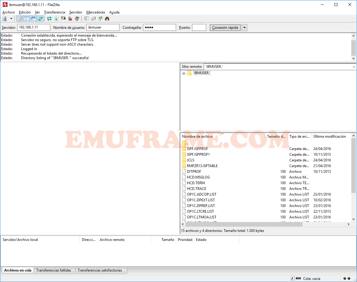Image resolution: width=357 pixels, height=282 pixels.
Task: Open the Archivo menu
Action: click(8, 12)
